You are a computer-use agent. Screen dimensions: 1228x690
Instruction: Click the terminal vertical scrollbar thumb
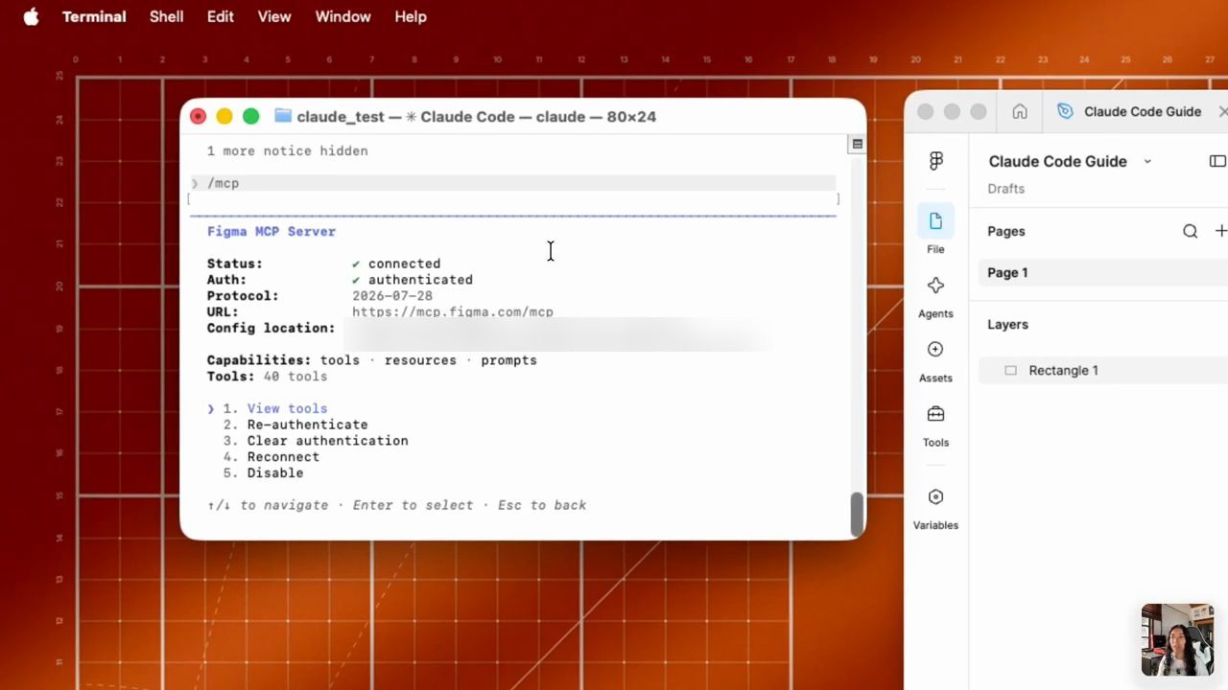(x=857, y=515)
